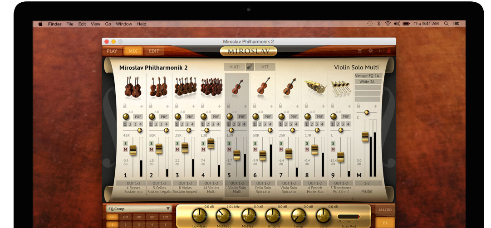
Task: Open the gear settings icon in Miroslav
Action: coord(371,51)
